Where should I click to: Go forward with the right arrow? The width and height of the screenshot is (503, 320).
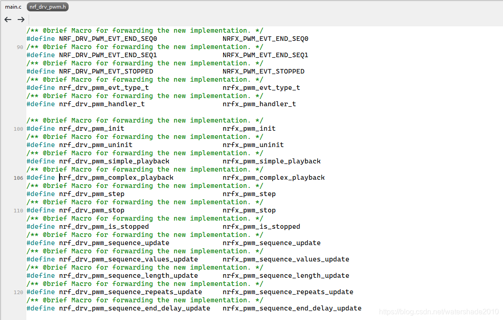[21, 20]
